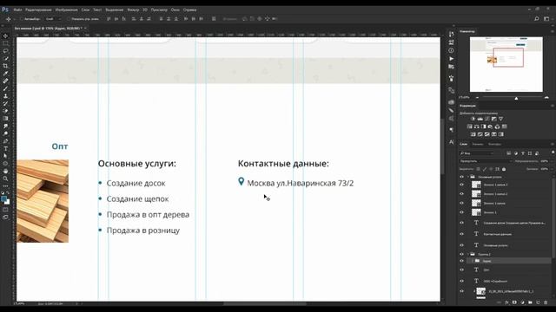Image resolution: width=556 pixels, height=312 pixels.
Task: Select the Rectangular Marquee tool
Action: (5, 43)
